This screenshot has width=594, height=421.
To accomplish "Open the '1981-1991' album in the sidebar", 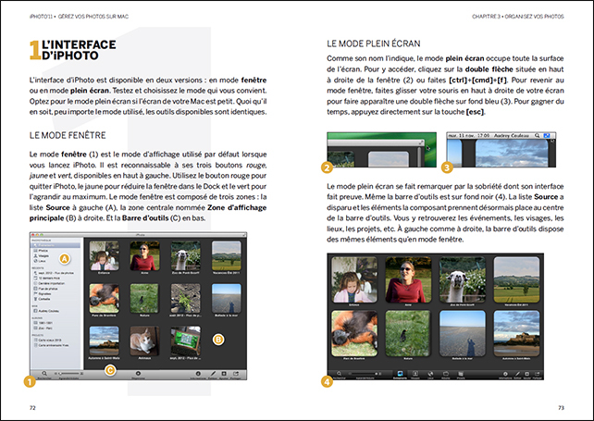I will (x=43, y=323).
